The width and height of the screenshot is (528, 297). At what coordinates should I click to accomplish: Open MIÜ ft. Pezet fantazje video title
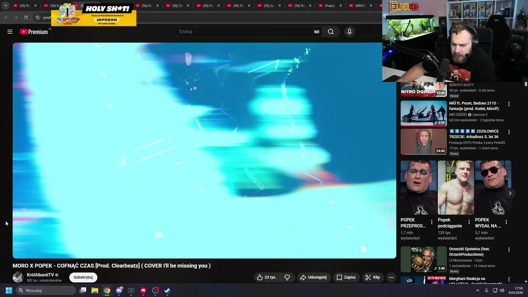[474, 106]
